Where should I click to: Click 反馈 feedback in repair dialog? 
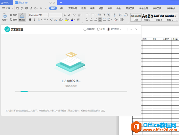click(101, 29)
